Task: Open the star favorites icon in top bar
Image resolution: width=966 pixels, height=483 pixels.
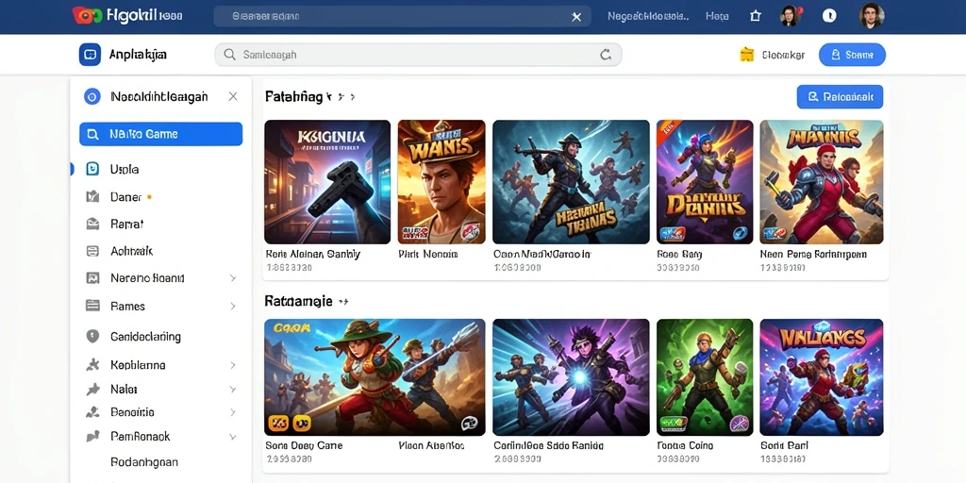Action: (x=756, y=16)
